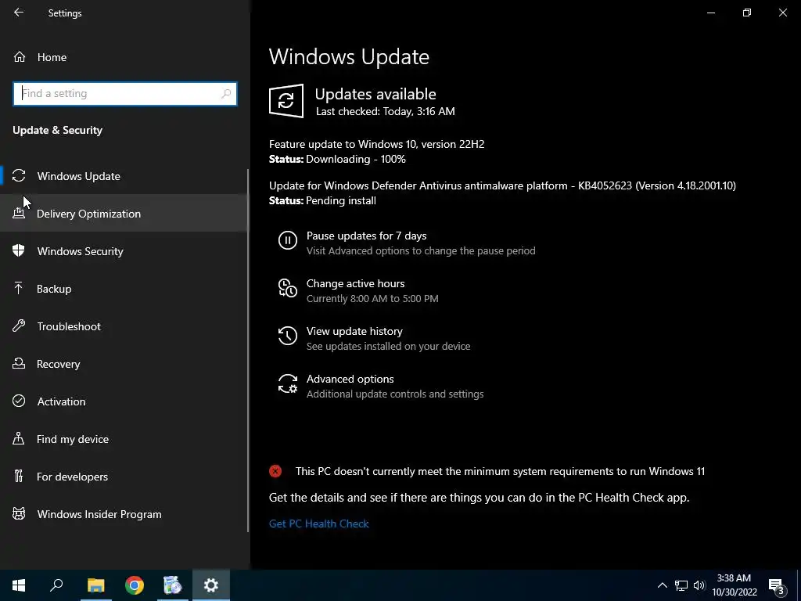Launch Google Chrome from the taskbar
This screenshot has height=601, width=801.
[x=135, y=585]
